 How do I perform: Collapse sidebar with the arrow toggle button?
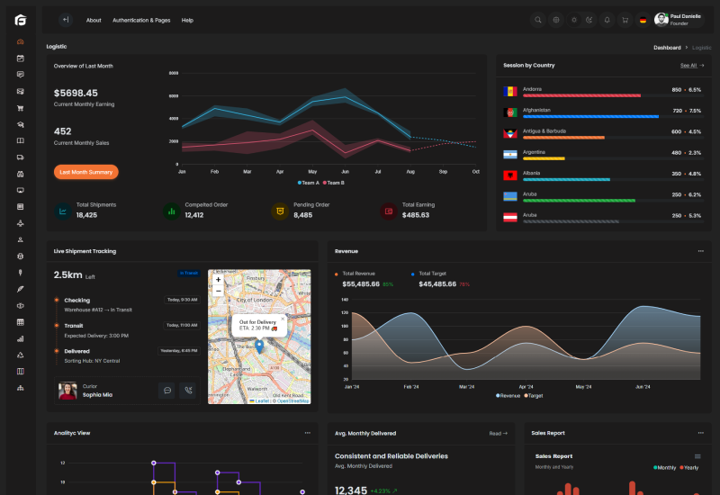point(66,20)
